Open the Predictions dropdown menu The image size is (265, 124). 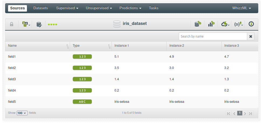pyautogui.click(x=130, y=8)
